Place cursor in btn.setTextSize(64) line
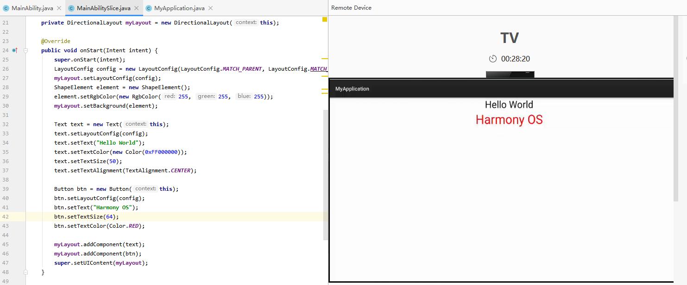Image resolution: width=687 pixels, height=285 pixels. pos(87,217)
